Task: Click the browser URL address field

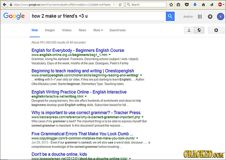Action: click(x=63, y=5)
